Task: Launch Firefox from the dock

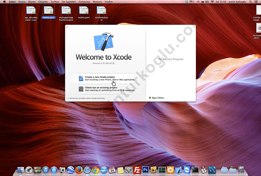Action: [79, 170]
